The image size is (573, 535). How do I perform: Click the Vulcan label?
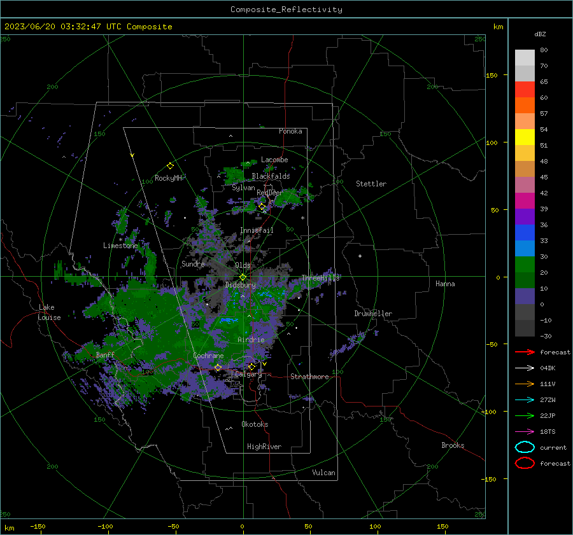[324, 473]
